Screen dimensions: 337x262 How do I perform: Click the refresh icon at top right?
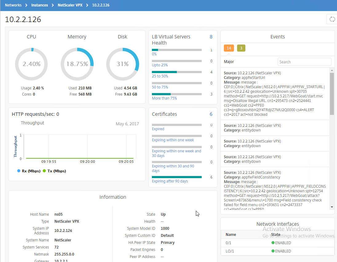pyautogui.click(x=332, y=19)
